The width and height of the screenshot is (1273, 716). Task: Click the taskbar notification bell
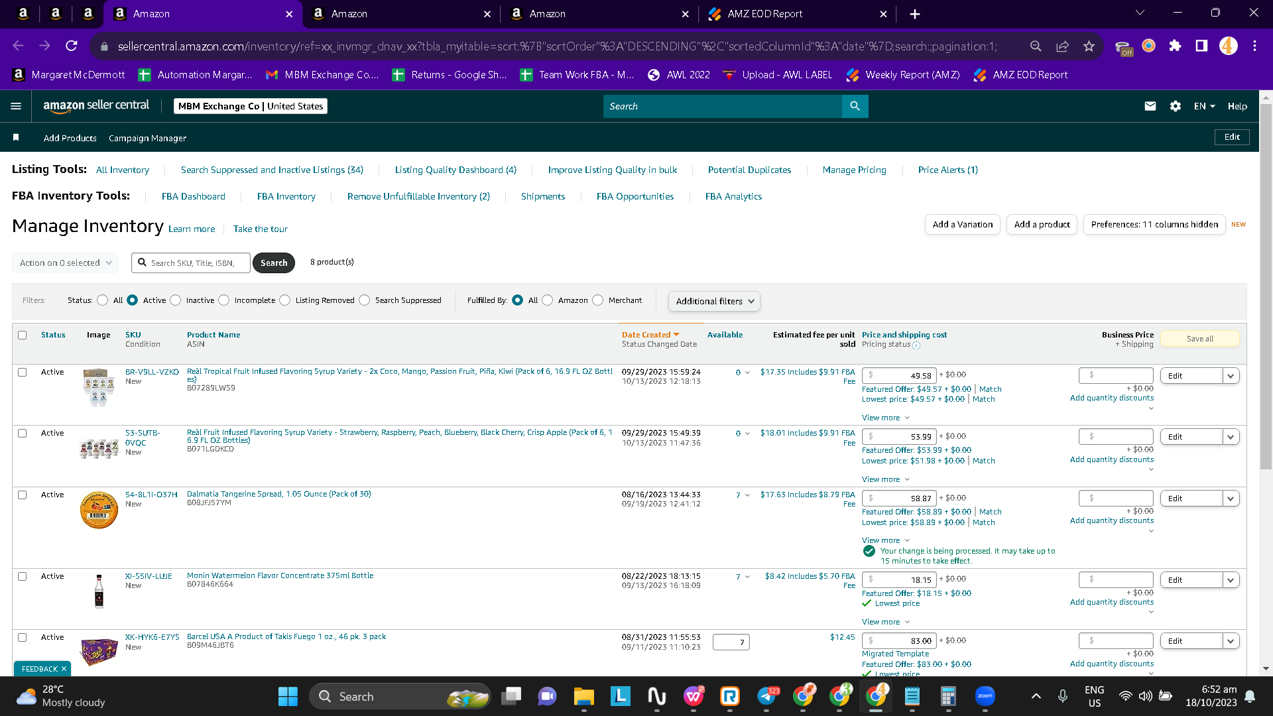click(x=1250, y=696)
